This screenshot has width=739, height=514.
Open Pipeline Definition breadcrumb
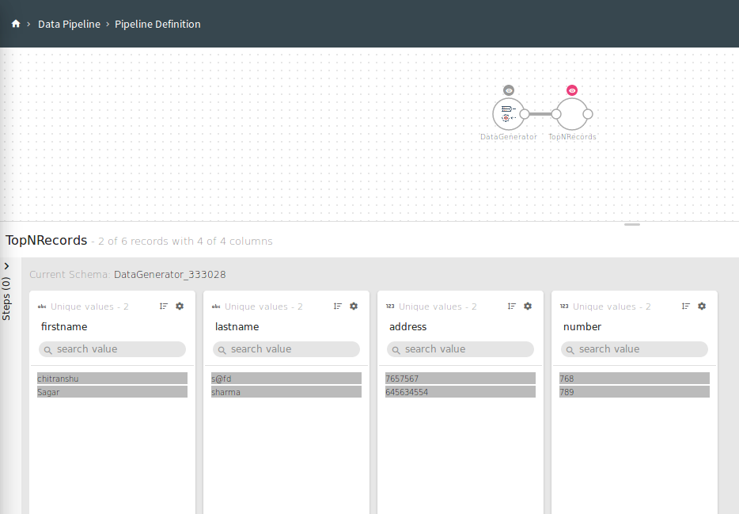click(x=157, y=24)
